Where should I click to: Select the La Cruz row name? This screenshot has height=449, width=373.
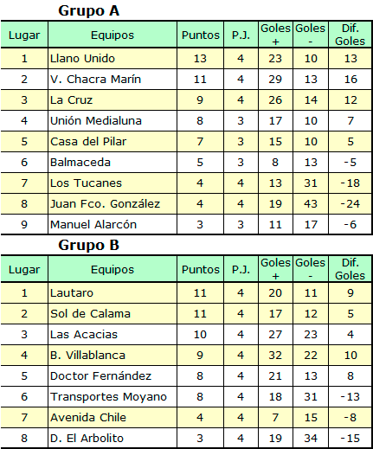click(71, 100)
